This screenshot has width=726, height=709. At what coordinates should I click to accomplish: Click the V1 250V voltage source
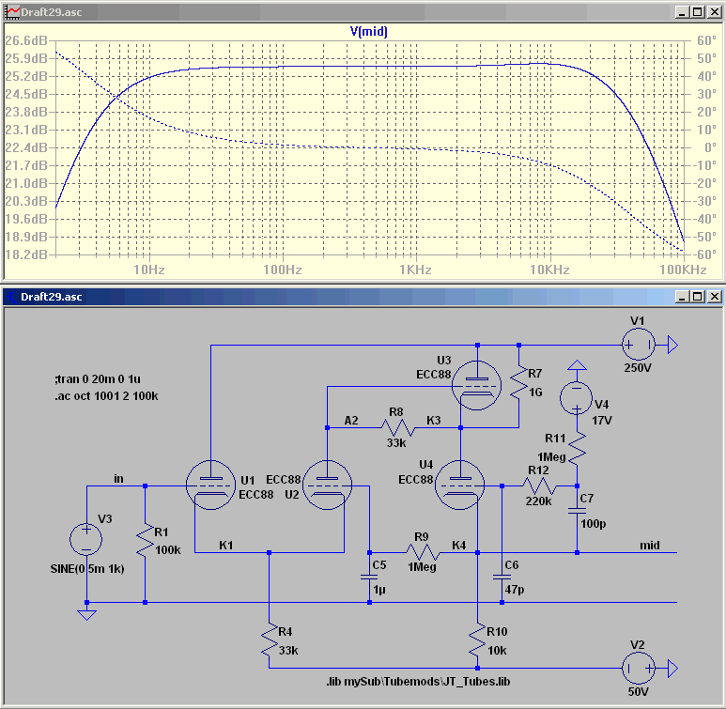(x=639, y=345)
